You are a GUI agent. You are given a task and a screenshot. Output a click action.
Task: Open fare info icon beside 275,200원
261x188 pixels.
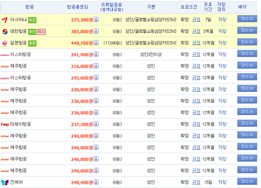[x=96, y=19]
